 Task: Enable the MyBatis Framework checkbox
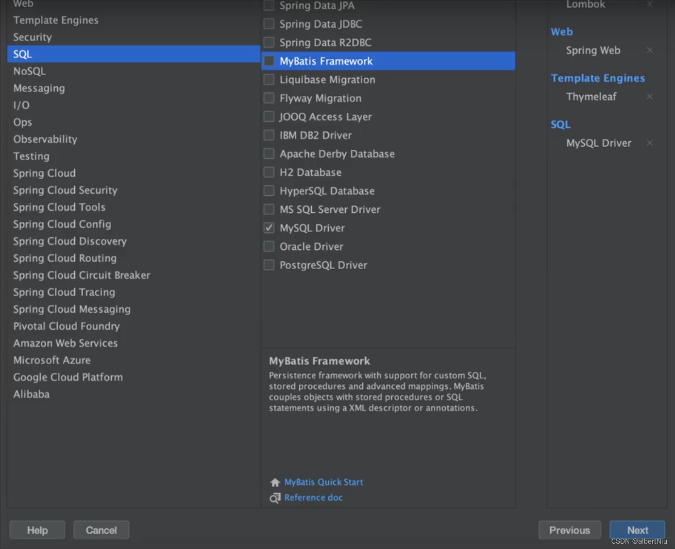point(269,61)
